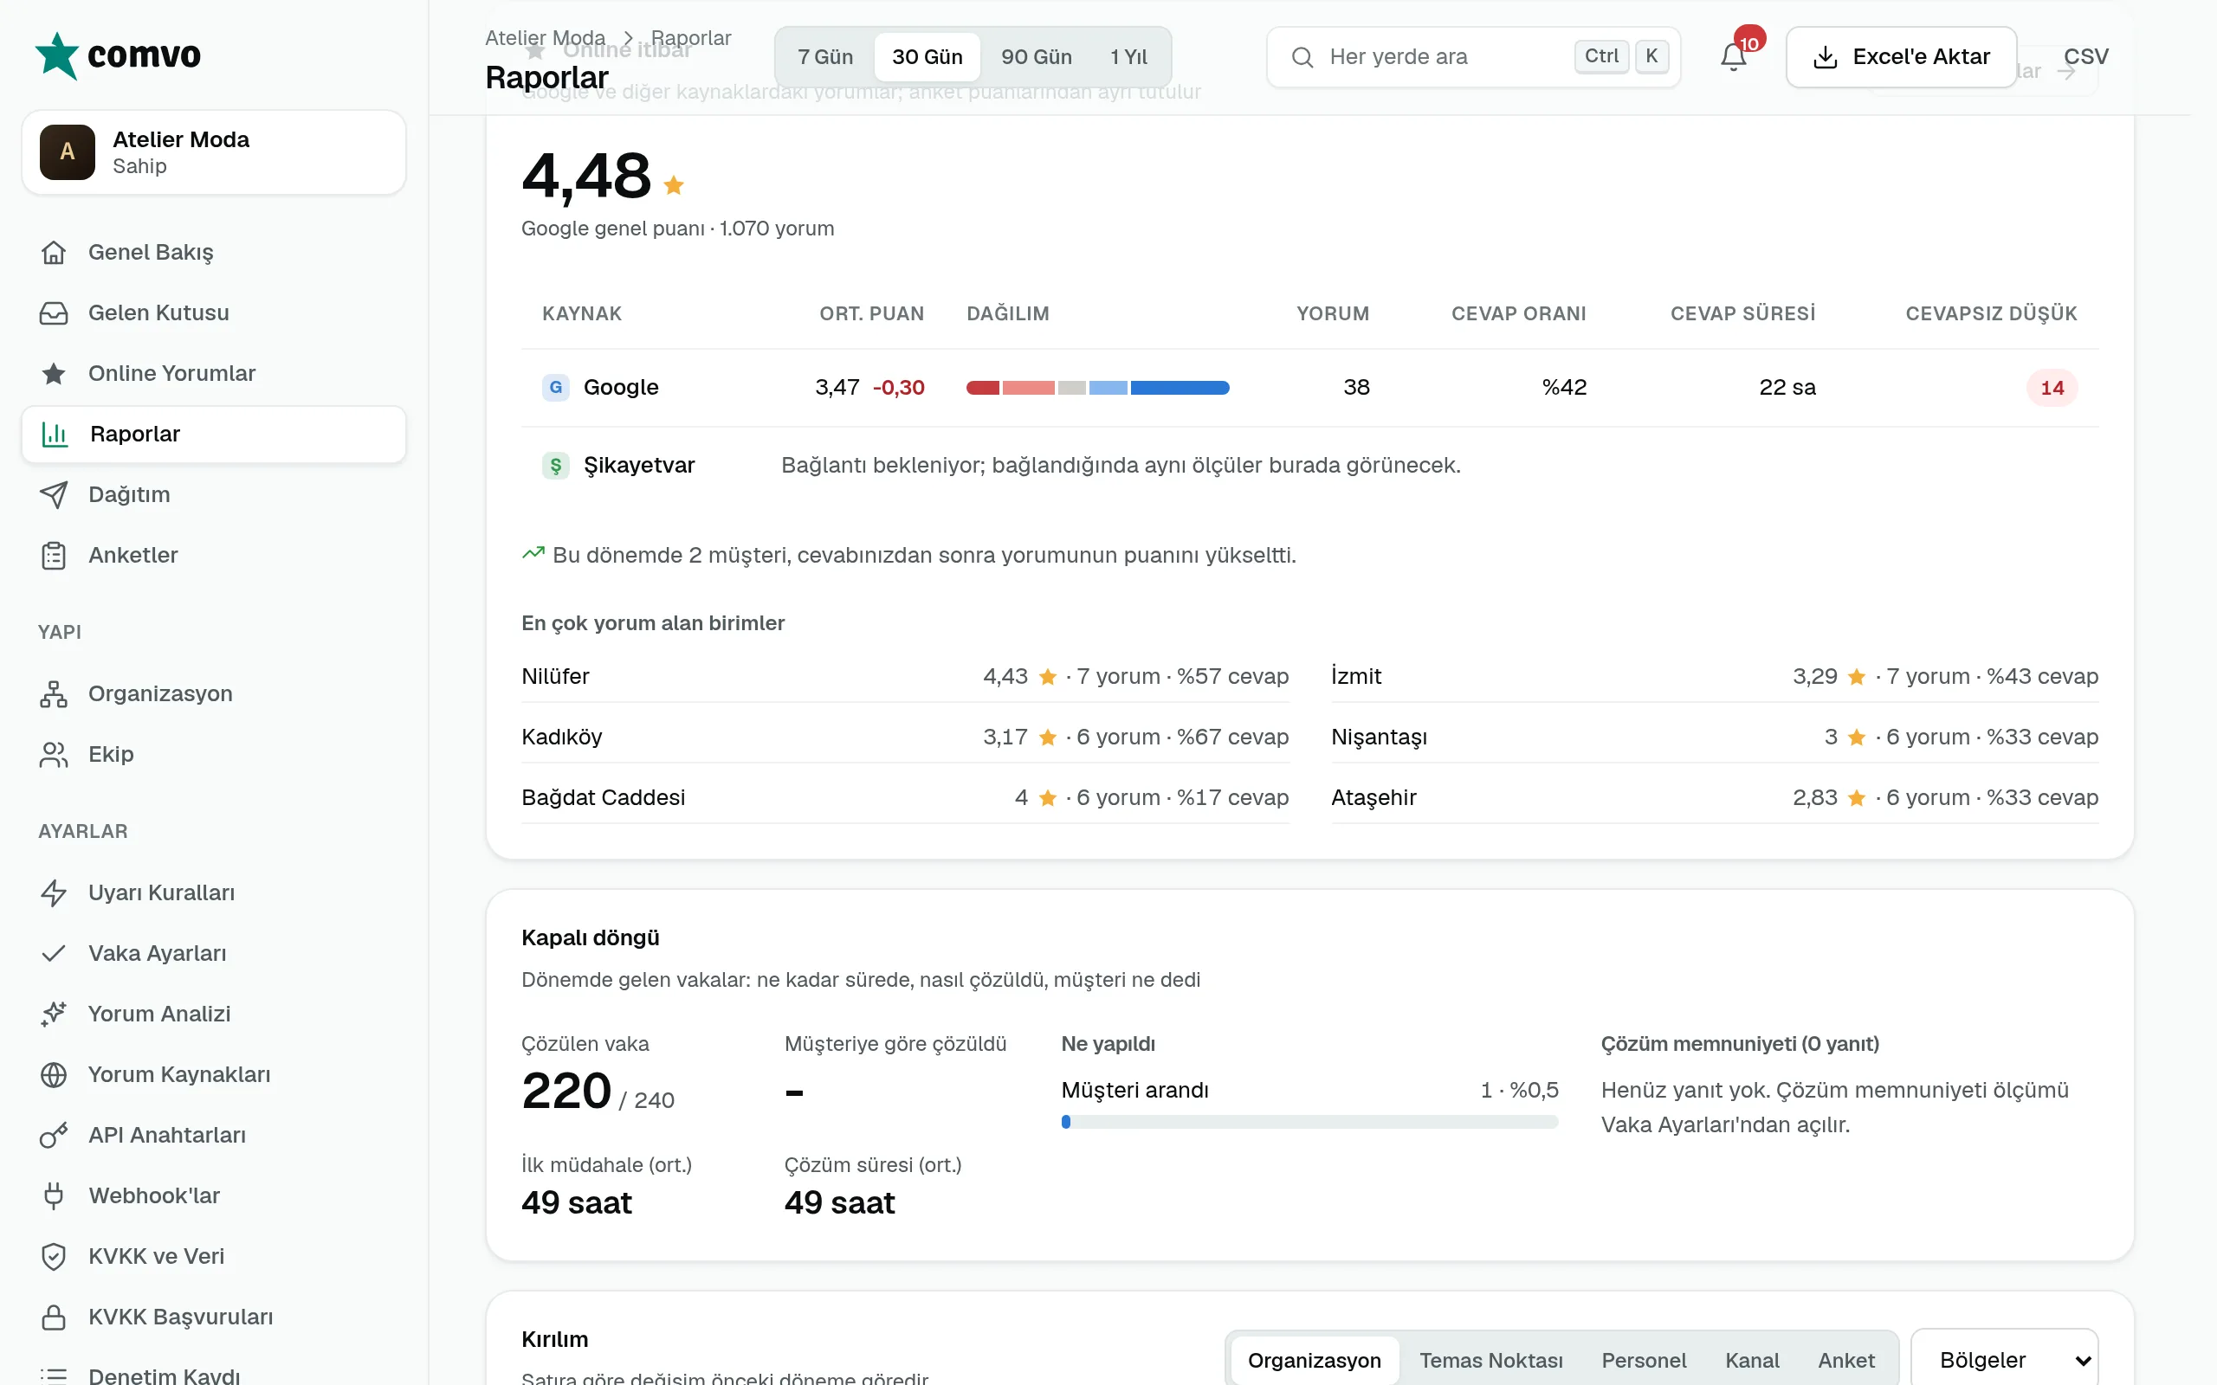This screenshot has height=1385, width=2217.
Task: Open Anketler clipboard icon
Action: 54,555
